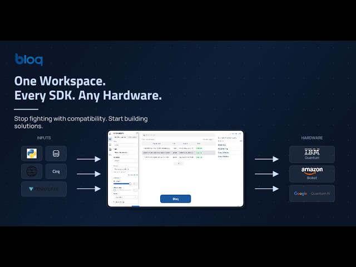The height and width of the screenshot is (267, 356).
Task: Switch to the second tab under Experiments
Action: 132,137
